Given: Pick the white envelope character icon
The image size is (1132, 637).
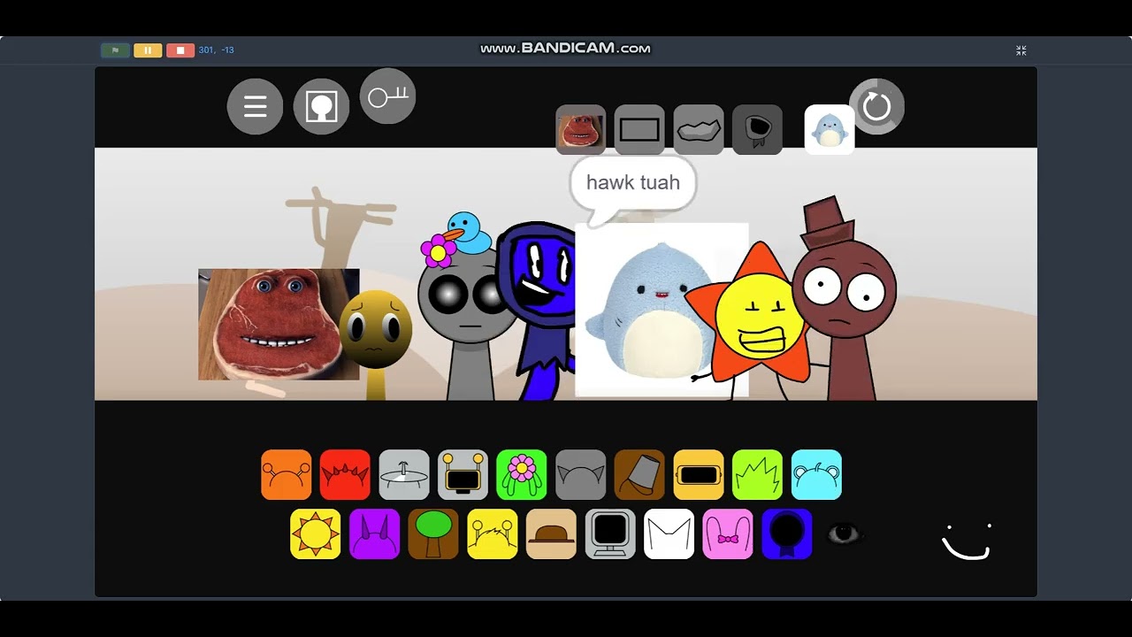Looking at the screenshot, I should pyautogui.click(x=669, y=534).
